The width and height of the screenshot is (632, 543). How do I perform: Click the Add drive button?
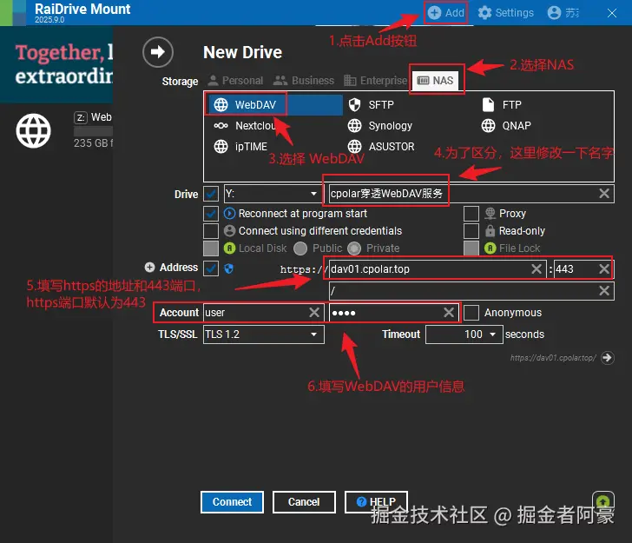(446, 13)
